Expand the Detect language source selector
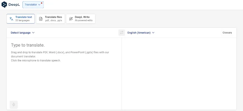 (x=22, y=33)
